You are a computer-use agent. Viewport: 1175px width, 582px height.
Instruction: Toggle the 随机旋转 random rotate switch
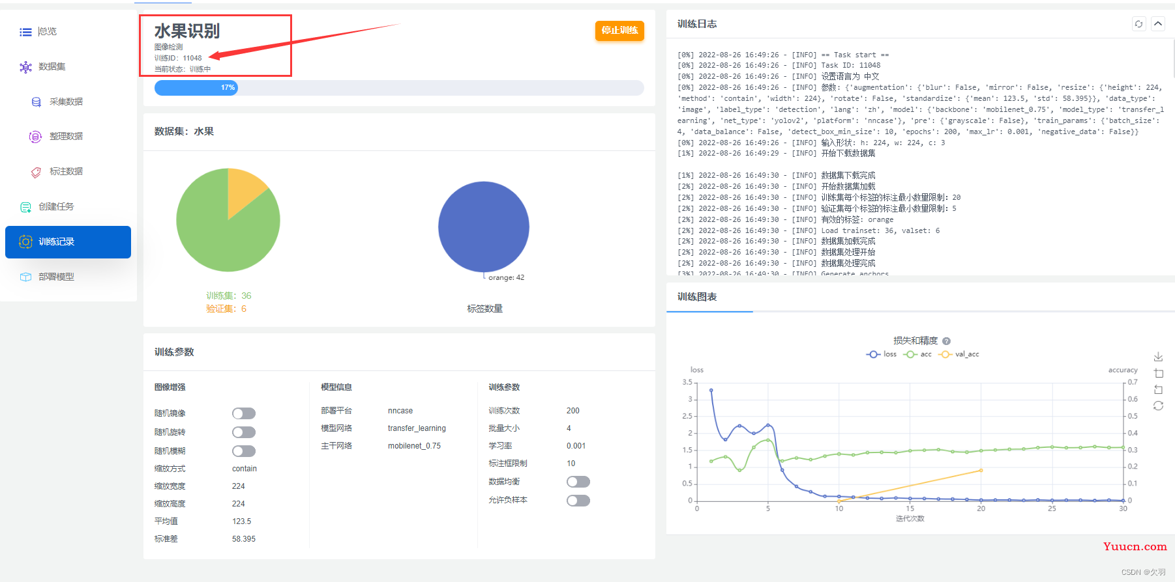tap(244, 432)
